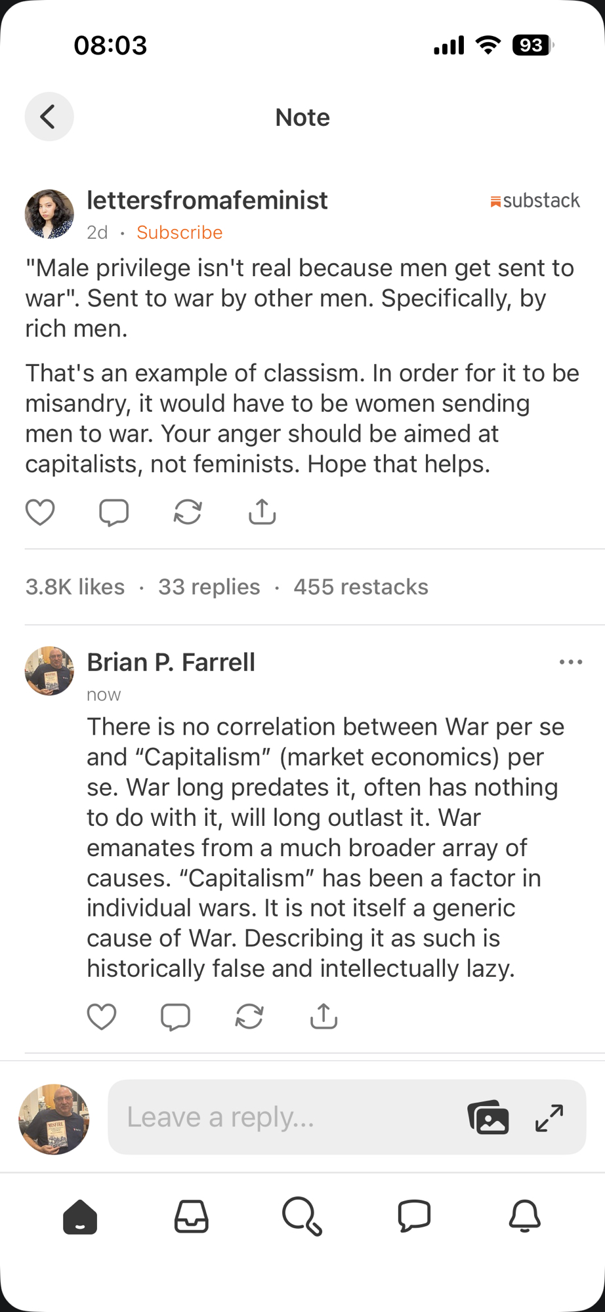Share the lettersfromafeminist note
This screenshot has height=1312, width=605.
click(x=262, y=512)
